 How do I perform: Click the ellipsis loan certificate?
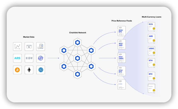coord(152,88)
